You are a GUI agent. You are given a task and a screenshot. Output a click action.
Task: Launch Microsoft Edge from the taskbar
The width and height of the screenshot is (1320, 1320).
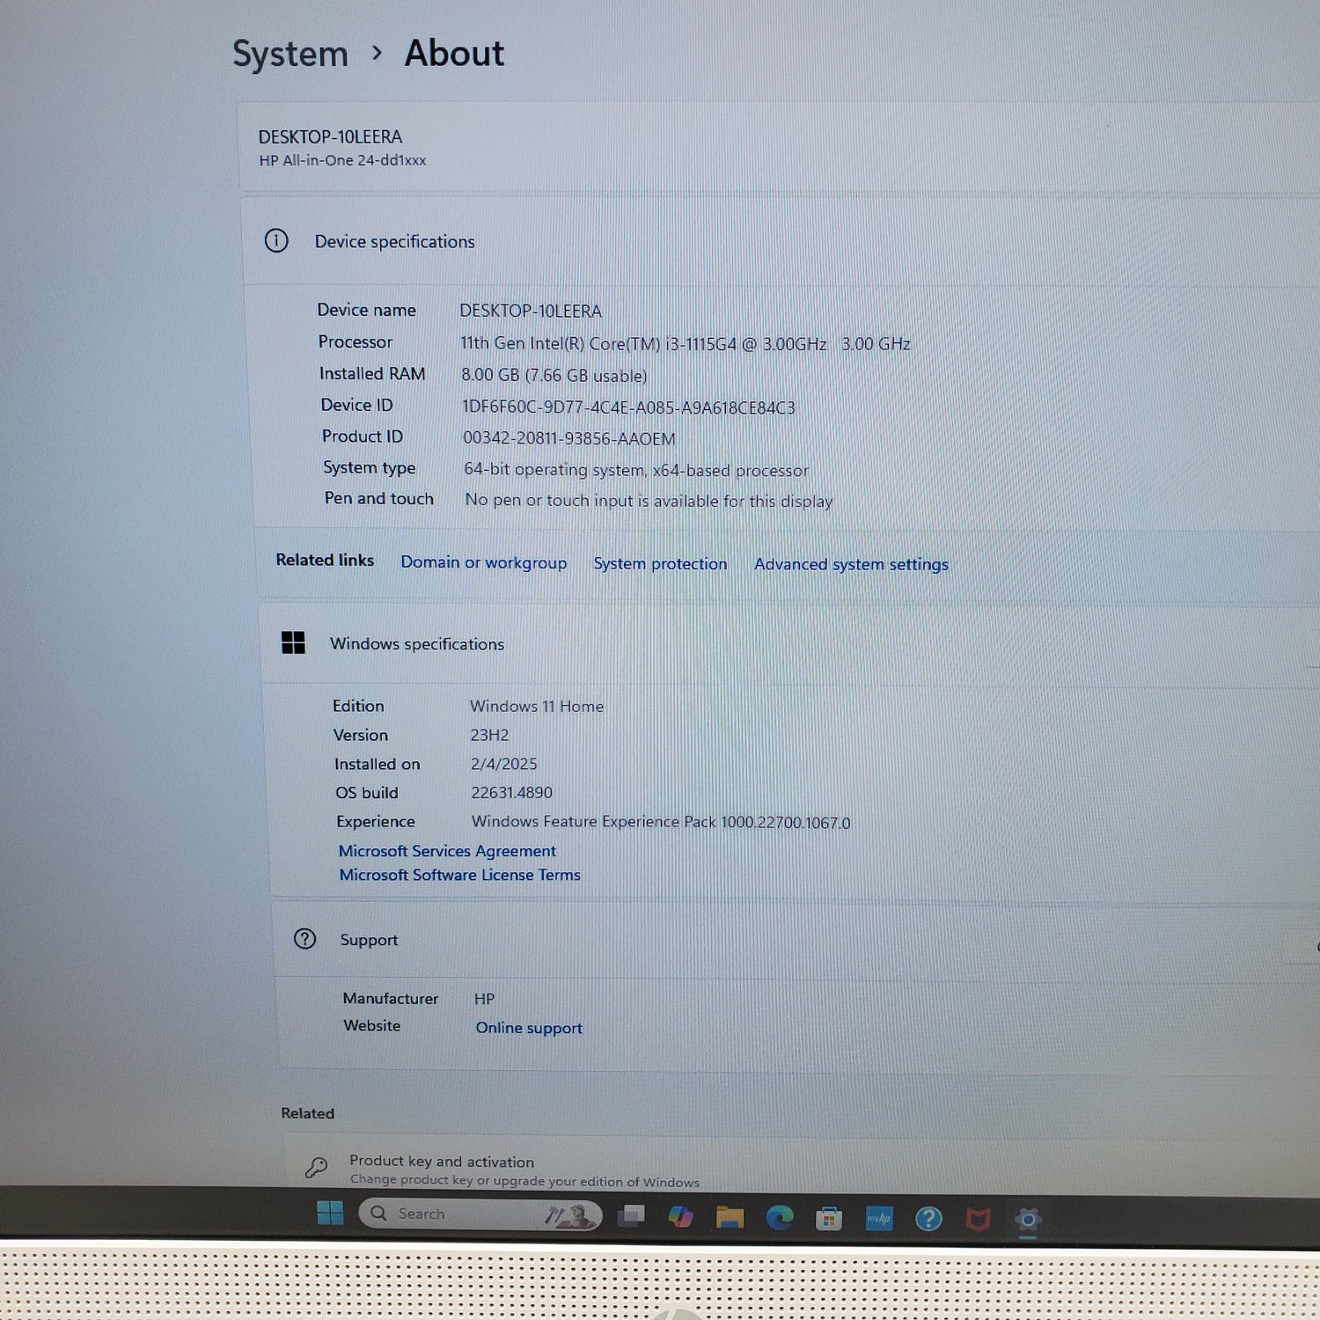pos(780,1218)
